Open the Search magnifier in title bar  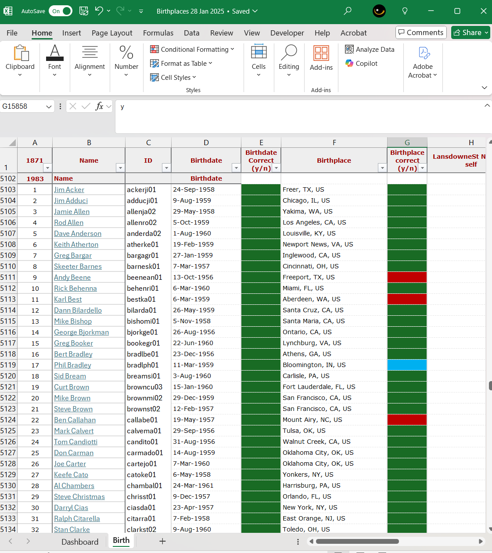[x=348, y=11]
